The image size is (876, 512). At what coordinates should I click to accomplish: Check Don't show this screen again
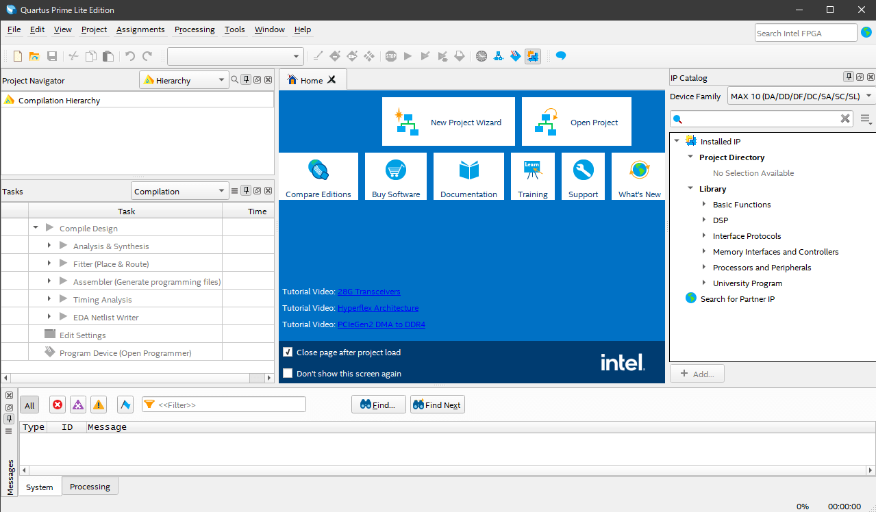[x=288, y=373]
